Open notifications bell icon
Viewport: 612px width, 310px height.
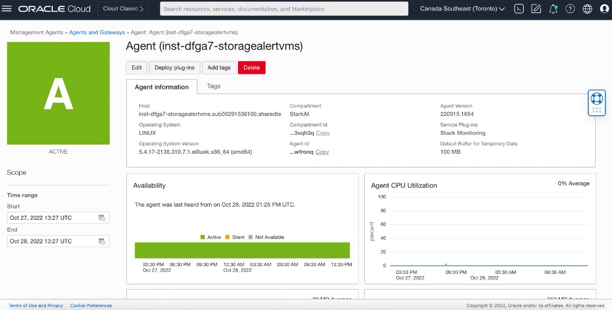(553, 9)
